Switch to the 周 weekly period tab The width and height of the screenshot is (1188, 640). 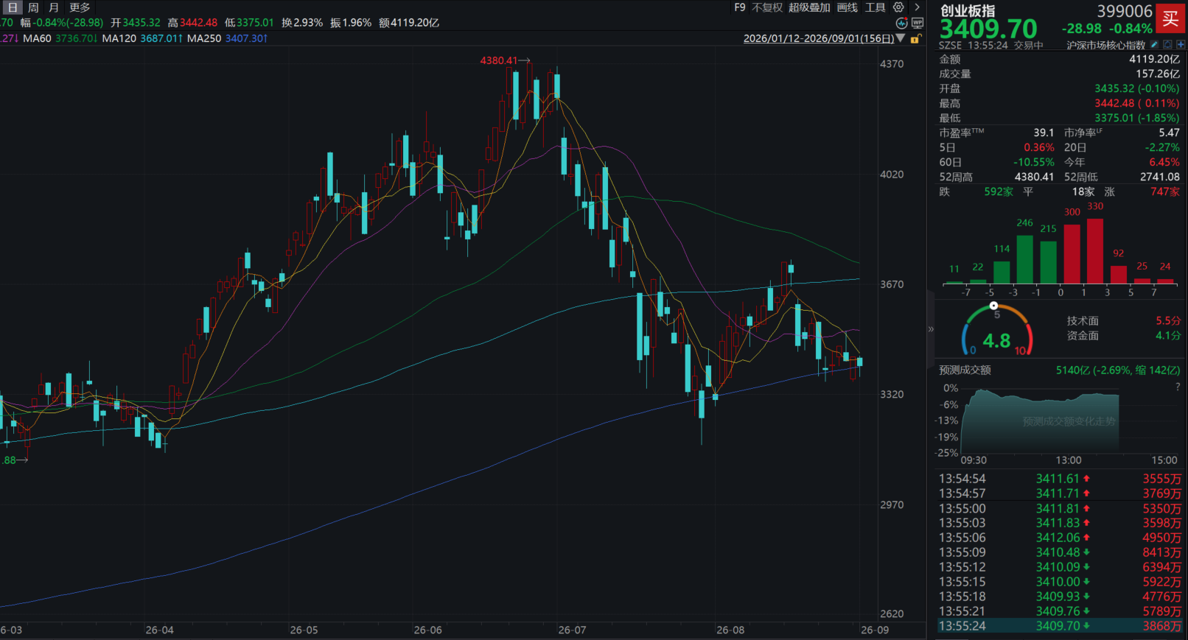(x=33, y=7)
